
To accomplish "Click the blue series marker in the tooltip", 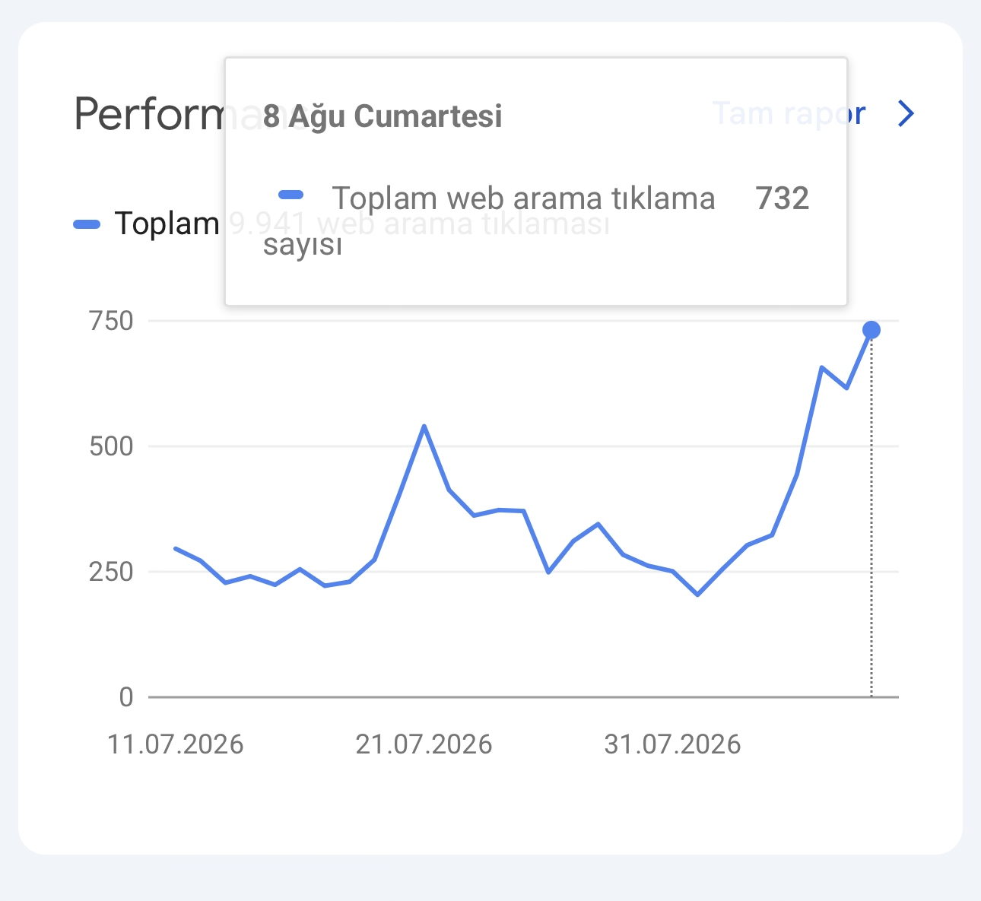I will tap(291, 195).
